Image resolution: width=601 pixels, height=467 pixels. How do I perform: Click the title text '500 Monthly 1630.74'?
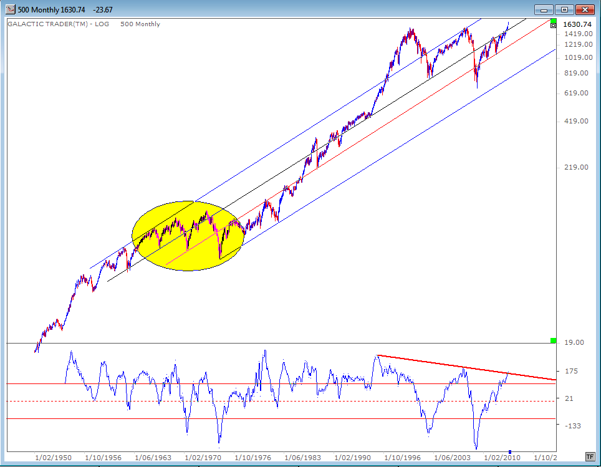[51, 9]
